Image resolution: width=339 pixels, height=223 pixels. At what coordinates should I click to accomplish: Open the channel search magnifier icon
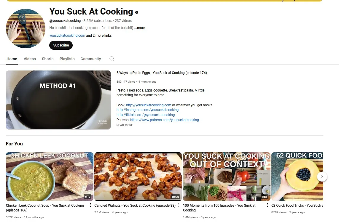click(x=112, y=59)
